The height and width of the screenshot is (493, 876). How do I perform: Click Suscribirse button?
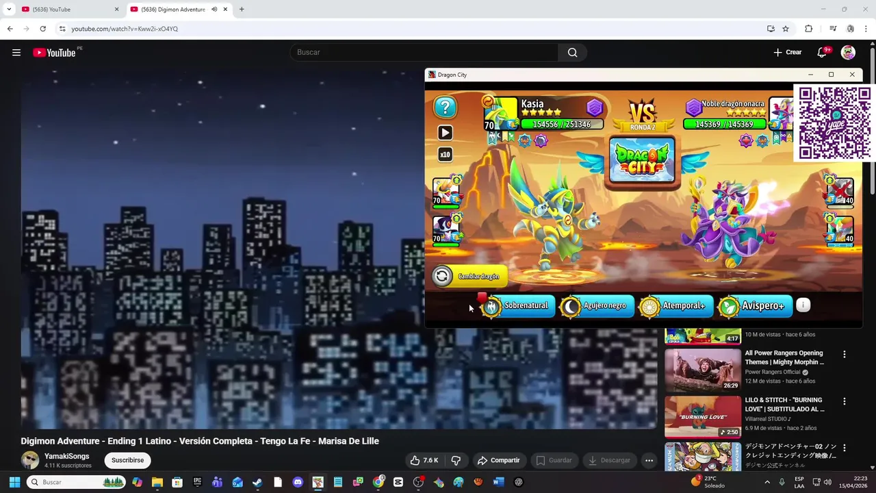click(127, 460)
